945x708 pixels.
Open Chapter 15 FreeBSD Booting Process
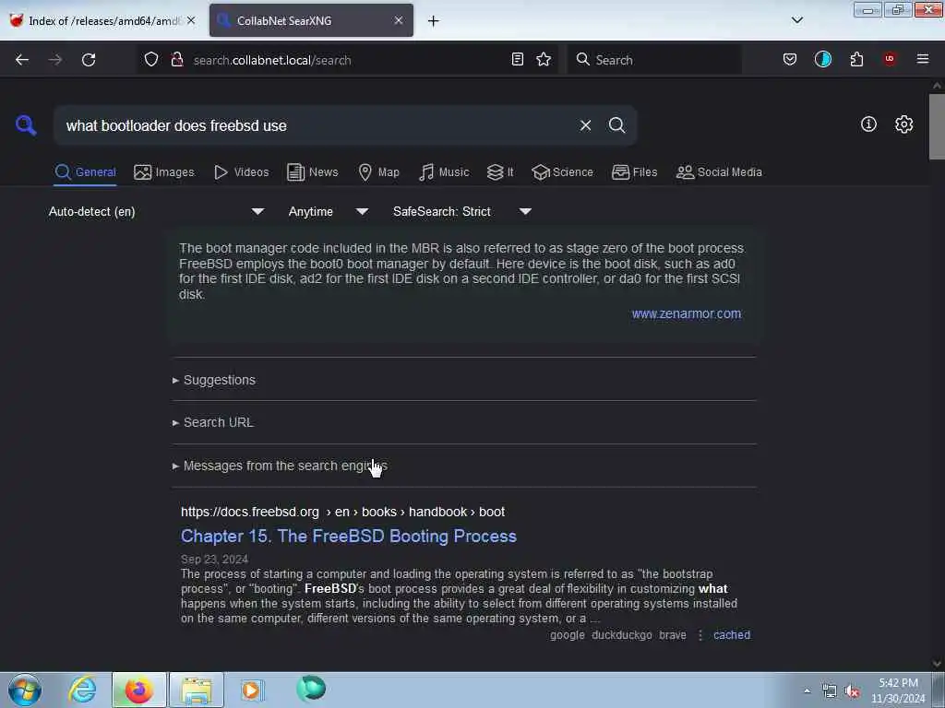coord(348,536)
